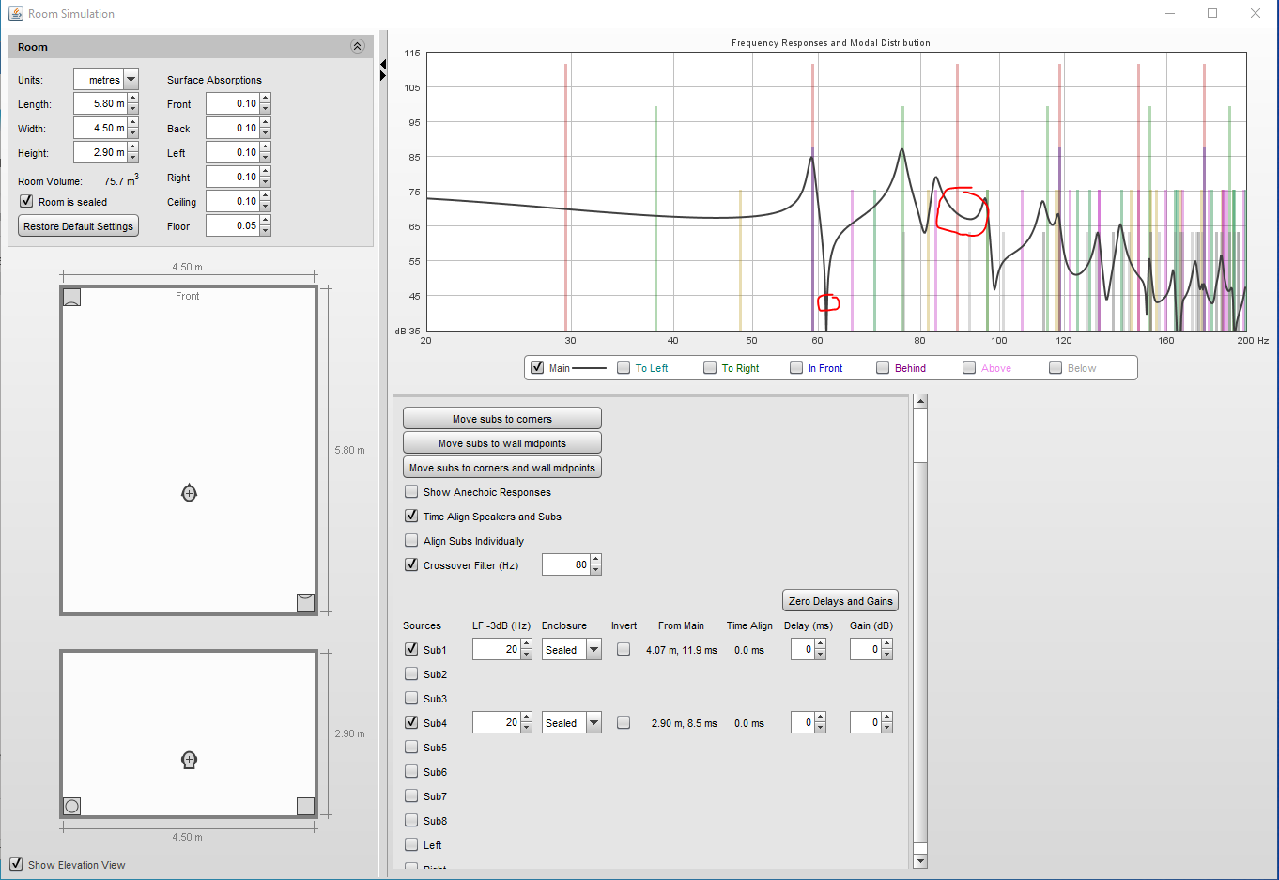Screen dimensions: 1279x880
Task: Click Sub4 LF -3dB field
Action: point(496,722)
